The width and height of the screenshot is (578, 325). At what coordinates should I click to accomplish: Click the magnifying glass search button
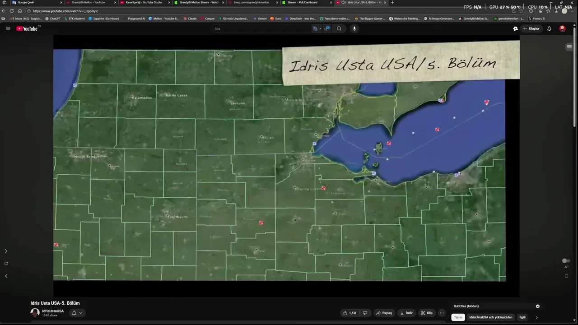click(x=339, y=28)
